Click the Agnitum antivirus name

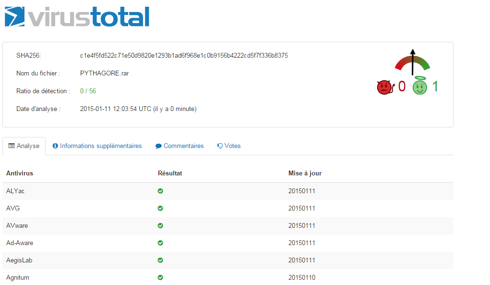point(17,277)
